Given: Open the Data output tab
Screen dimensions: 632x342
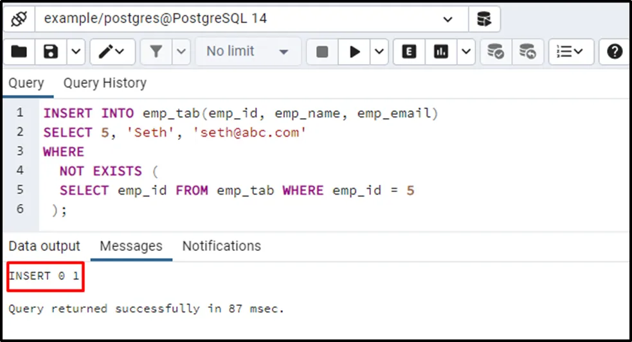Looking at the screenshot, I should 44,246.
